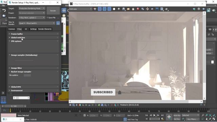Switch to the GI tab

(26, 29)
